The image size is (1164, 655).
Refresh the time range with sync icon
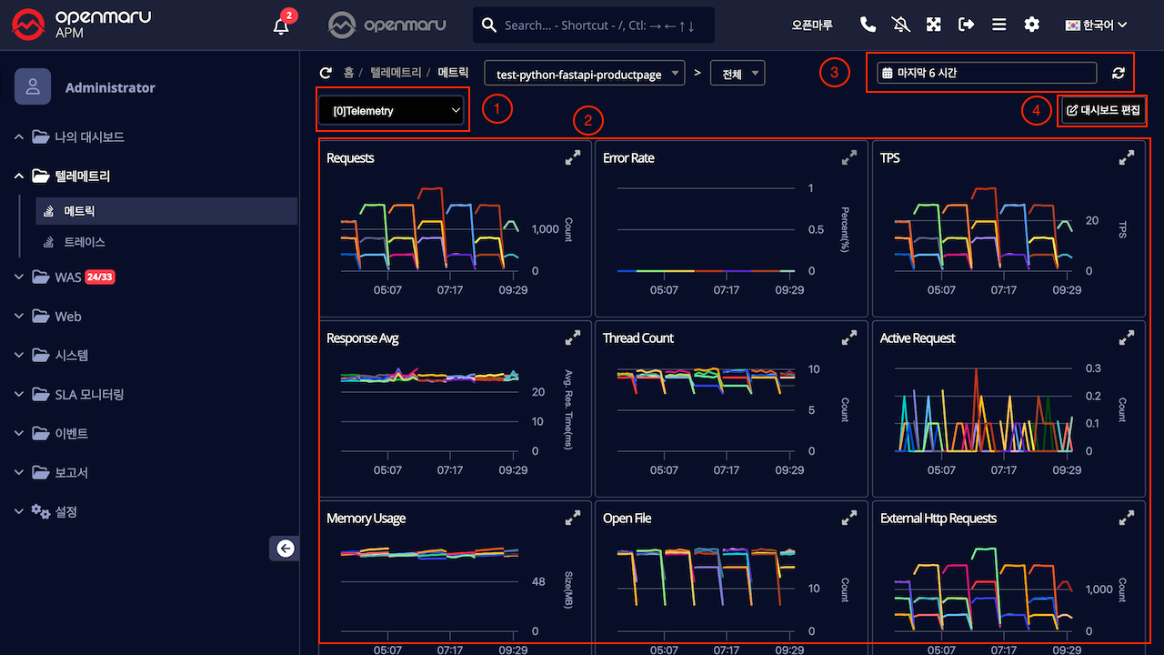point(1119,74)
